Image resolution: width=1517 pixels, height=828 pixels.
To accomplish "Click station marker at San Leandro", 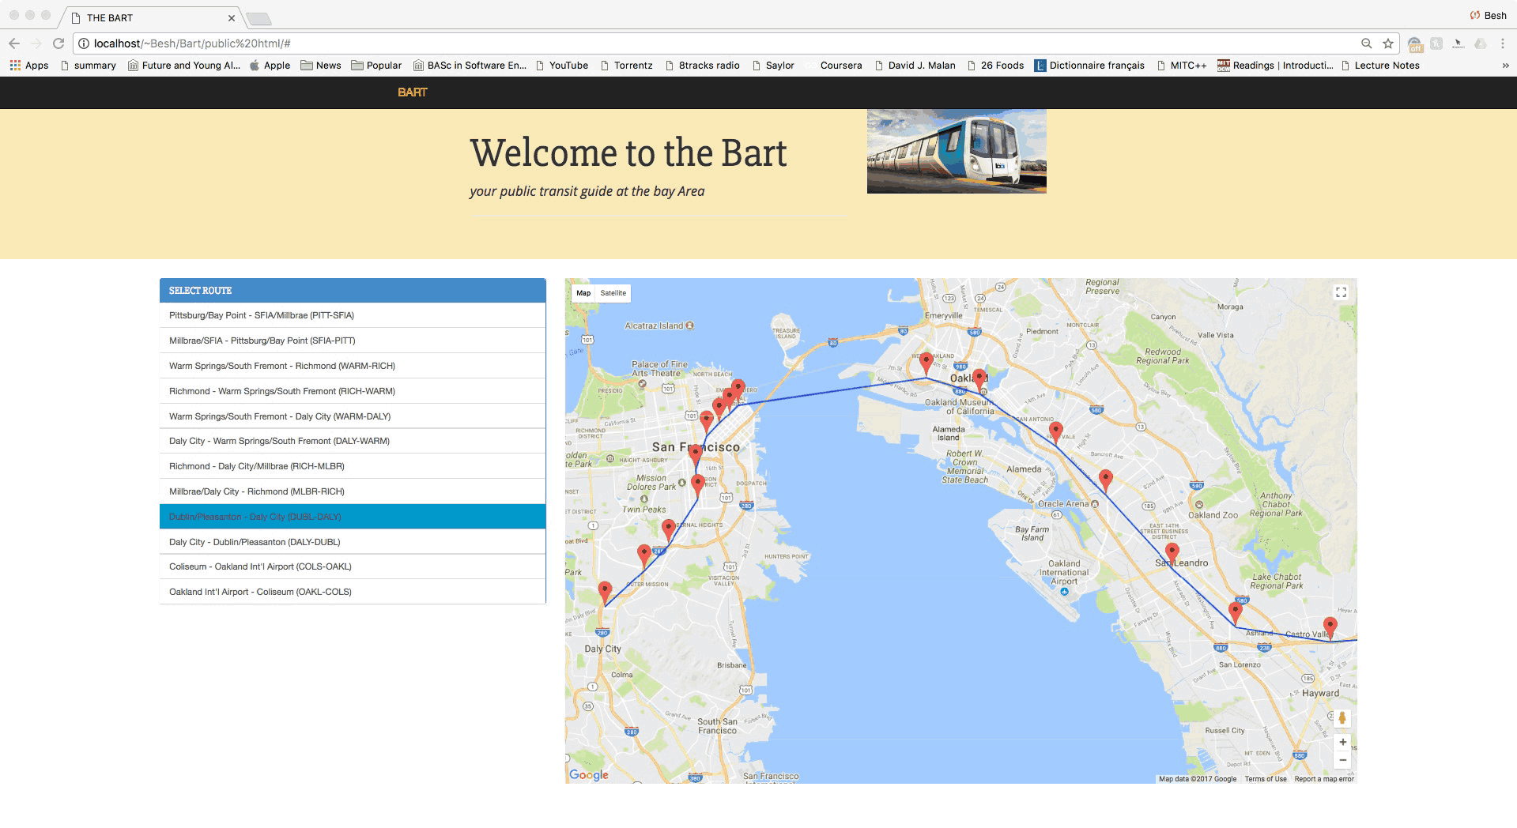I will click(x=1172, y=553).
